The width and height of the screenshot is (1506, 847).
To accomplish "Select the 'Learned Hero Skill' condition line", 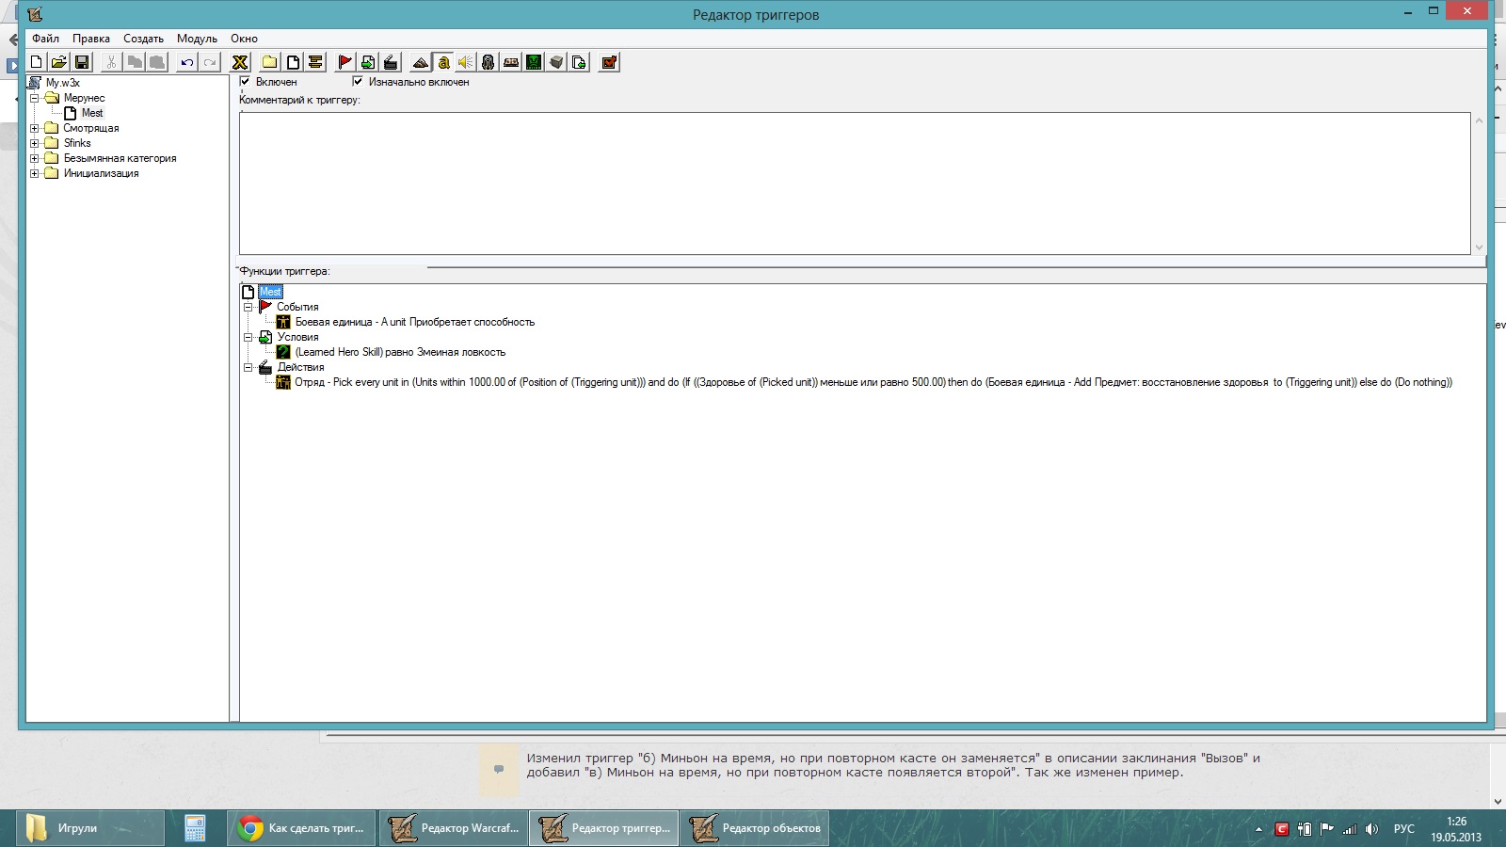I will tap(400, 352).
